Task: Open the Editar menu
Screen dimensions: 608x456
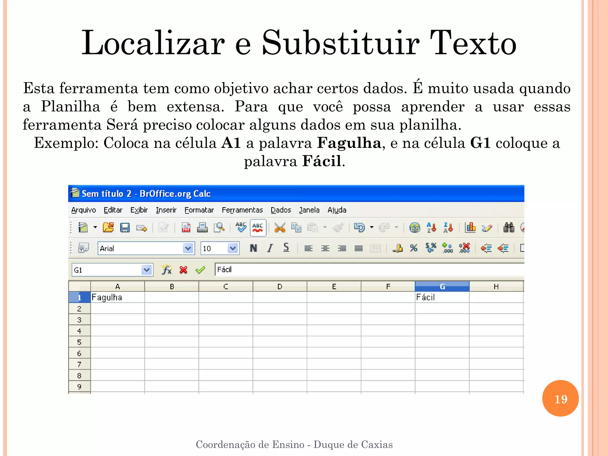Action: tap(113, 210)
